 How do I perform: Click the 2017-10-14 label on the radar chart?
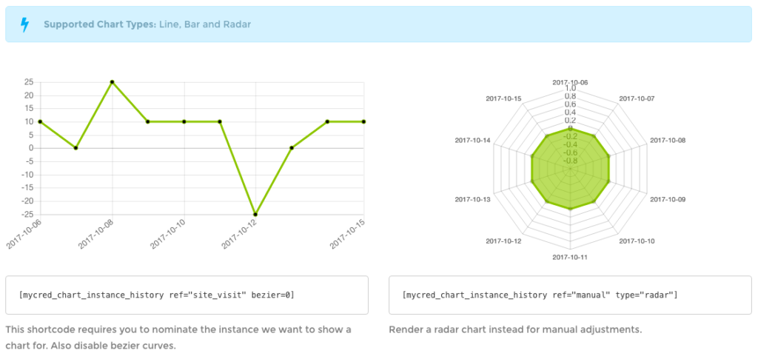[x=472, y=140]
